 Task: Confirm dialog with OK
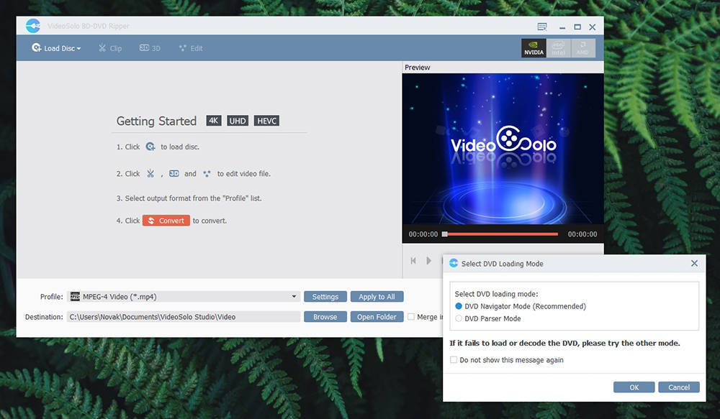(634, 387)
